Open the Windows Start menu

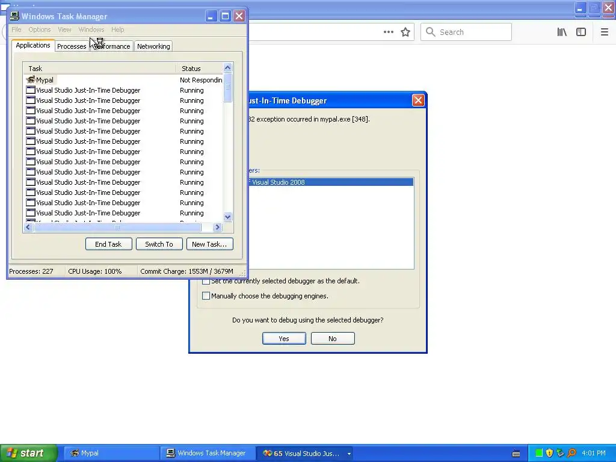28,453
